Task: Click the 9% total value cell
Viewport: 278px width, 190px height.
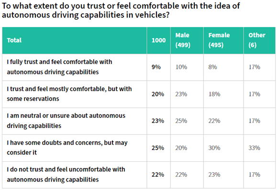Action: tap(159, 67)
